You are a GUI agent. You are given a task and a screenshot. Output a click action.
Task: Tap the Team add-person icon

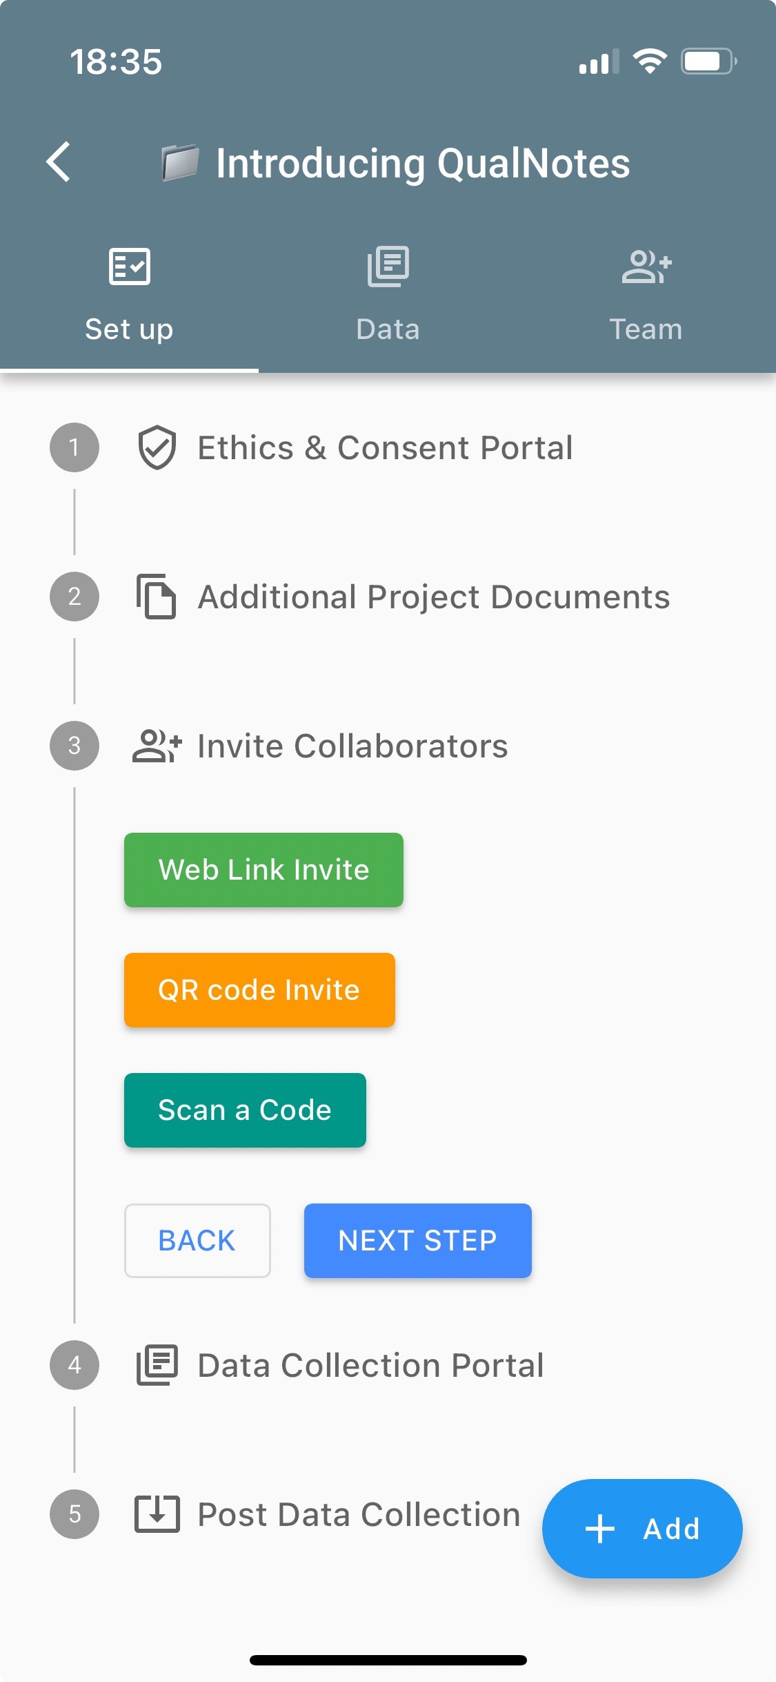(646, 267)
